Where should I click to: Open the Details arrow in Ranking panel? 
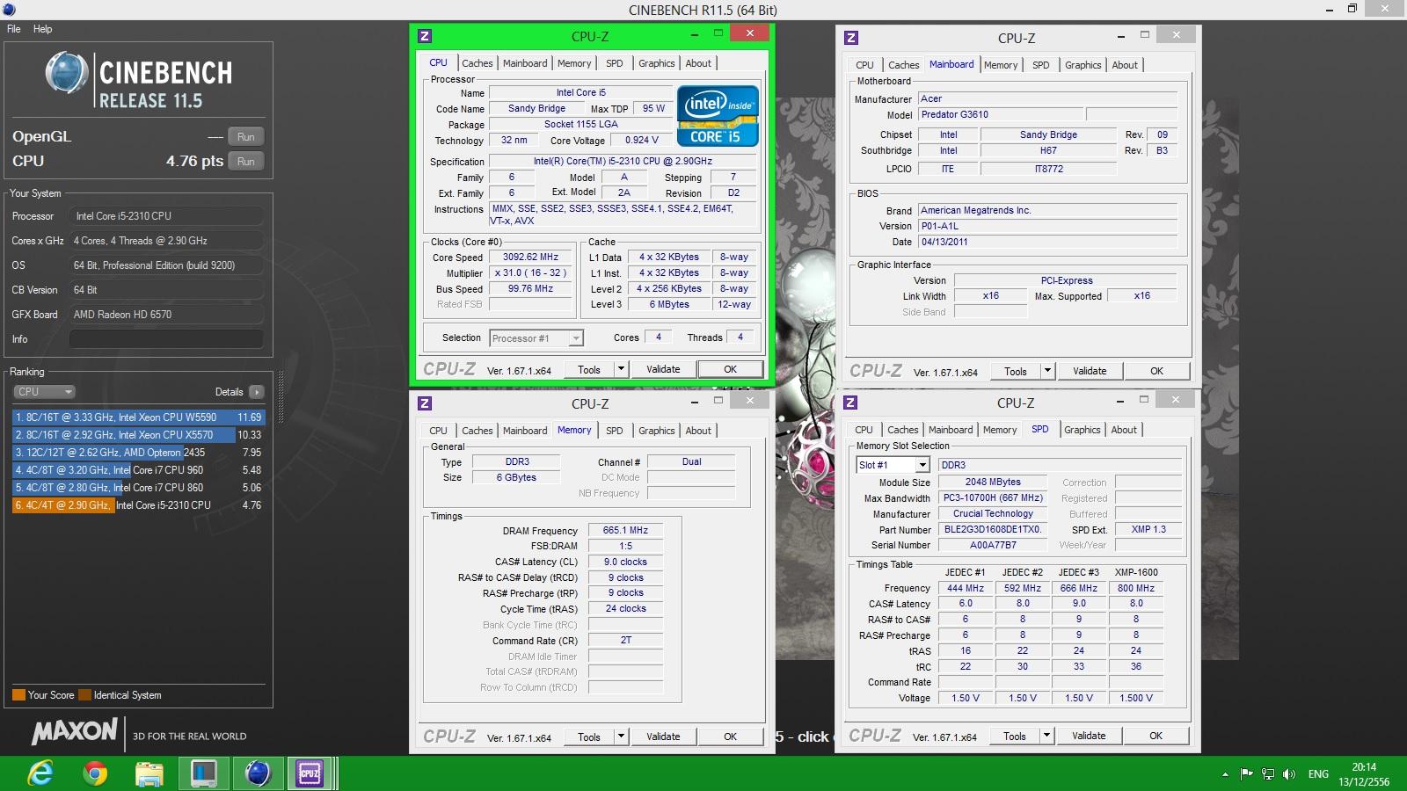click(x=257, y=392)
